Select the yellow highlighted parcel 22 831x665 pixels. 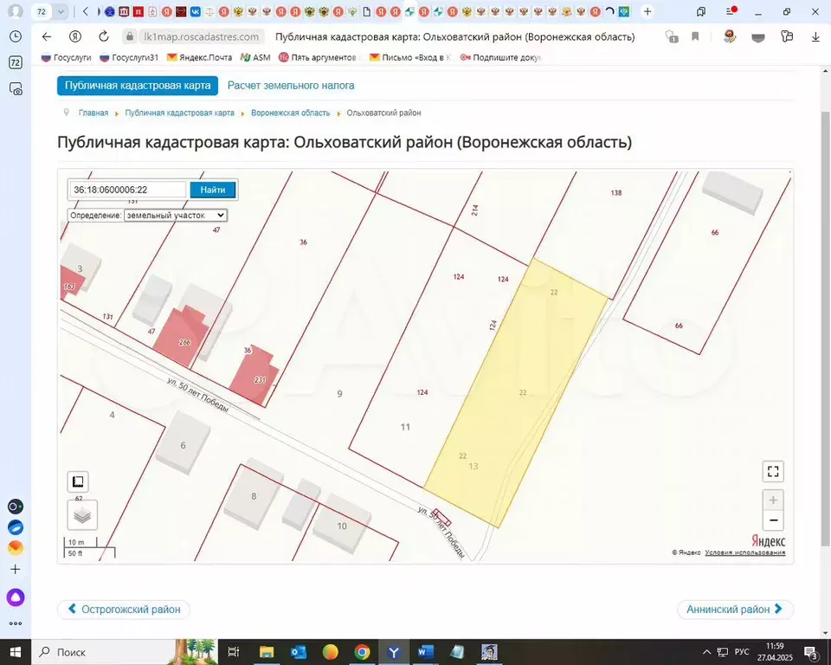(517, 392)
